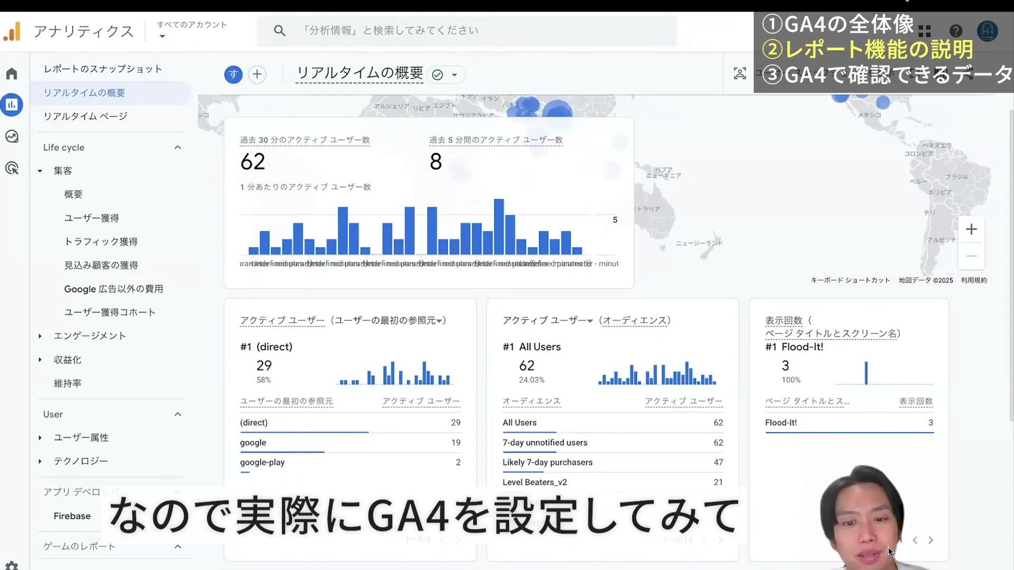This screenshot has width=1014, height=570.
Task: Open the report title dropdown arrow
Action: coord(454,75)
